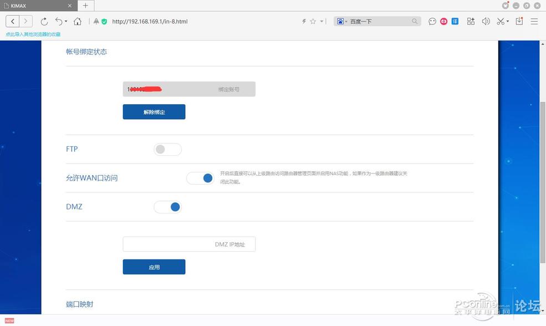Open the hamburger menu
546x326 pixels.
pos(534,21)
